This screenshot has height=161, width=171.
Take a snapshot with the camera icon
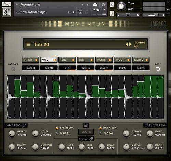[95, 5]
